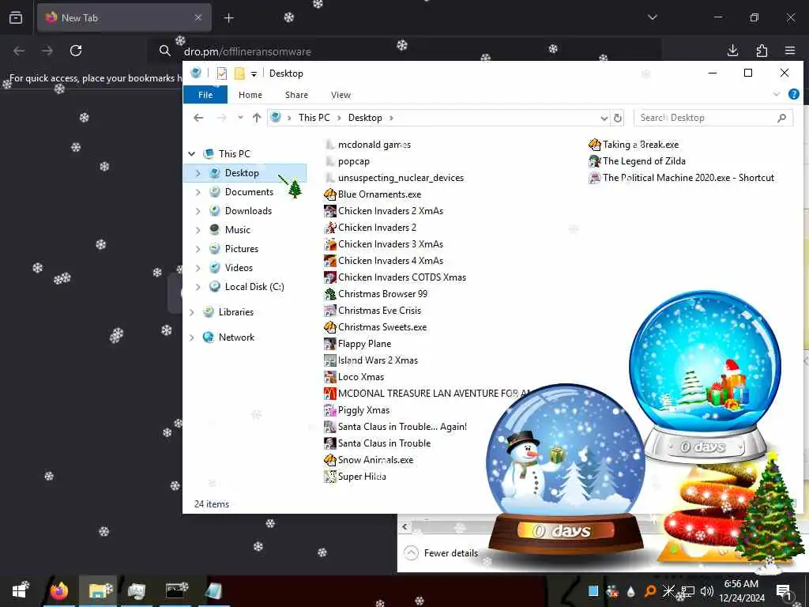
Task: Select Chicken Invaders 4 XmAs icon
Action: [x=329, y=261]
